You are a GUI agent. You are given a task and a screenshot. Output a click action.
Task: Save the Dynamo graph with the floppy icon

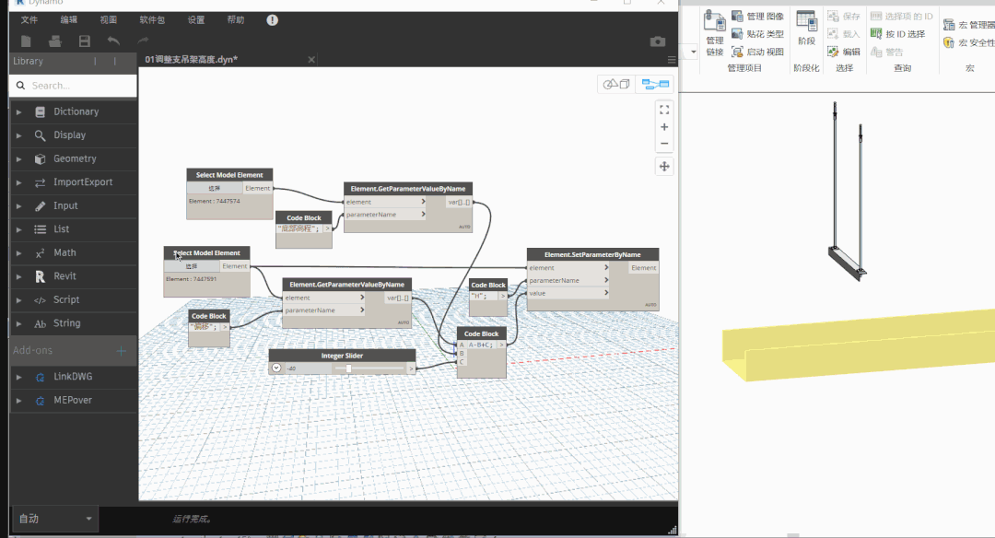pos(85,41)
